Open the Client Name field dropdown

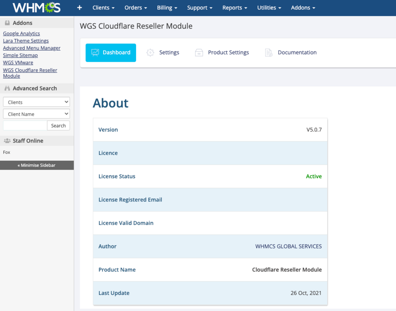[36, 114]
